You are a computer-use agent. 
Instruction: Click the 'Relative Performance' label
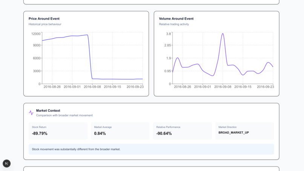(168, 127)
